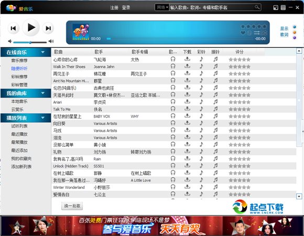Open 彩铃管理 in sidebar

tap(19, 85)
